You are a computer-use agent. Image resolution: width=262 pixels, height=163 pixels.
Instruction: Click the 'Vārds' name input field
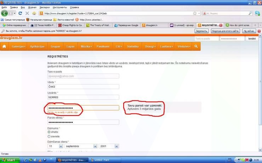pyautogui.click(x=83, y=87)
